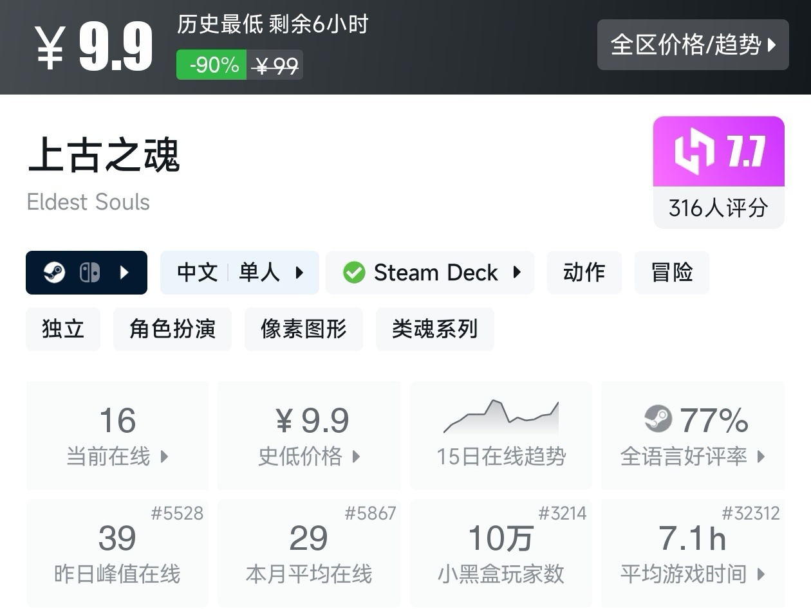The image size is (811, 609).
Task: Click the Heybox logo in rating badge
Action: pyautogui.click(x=694, y=152)
